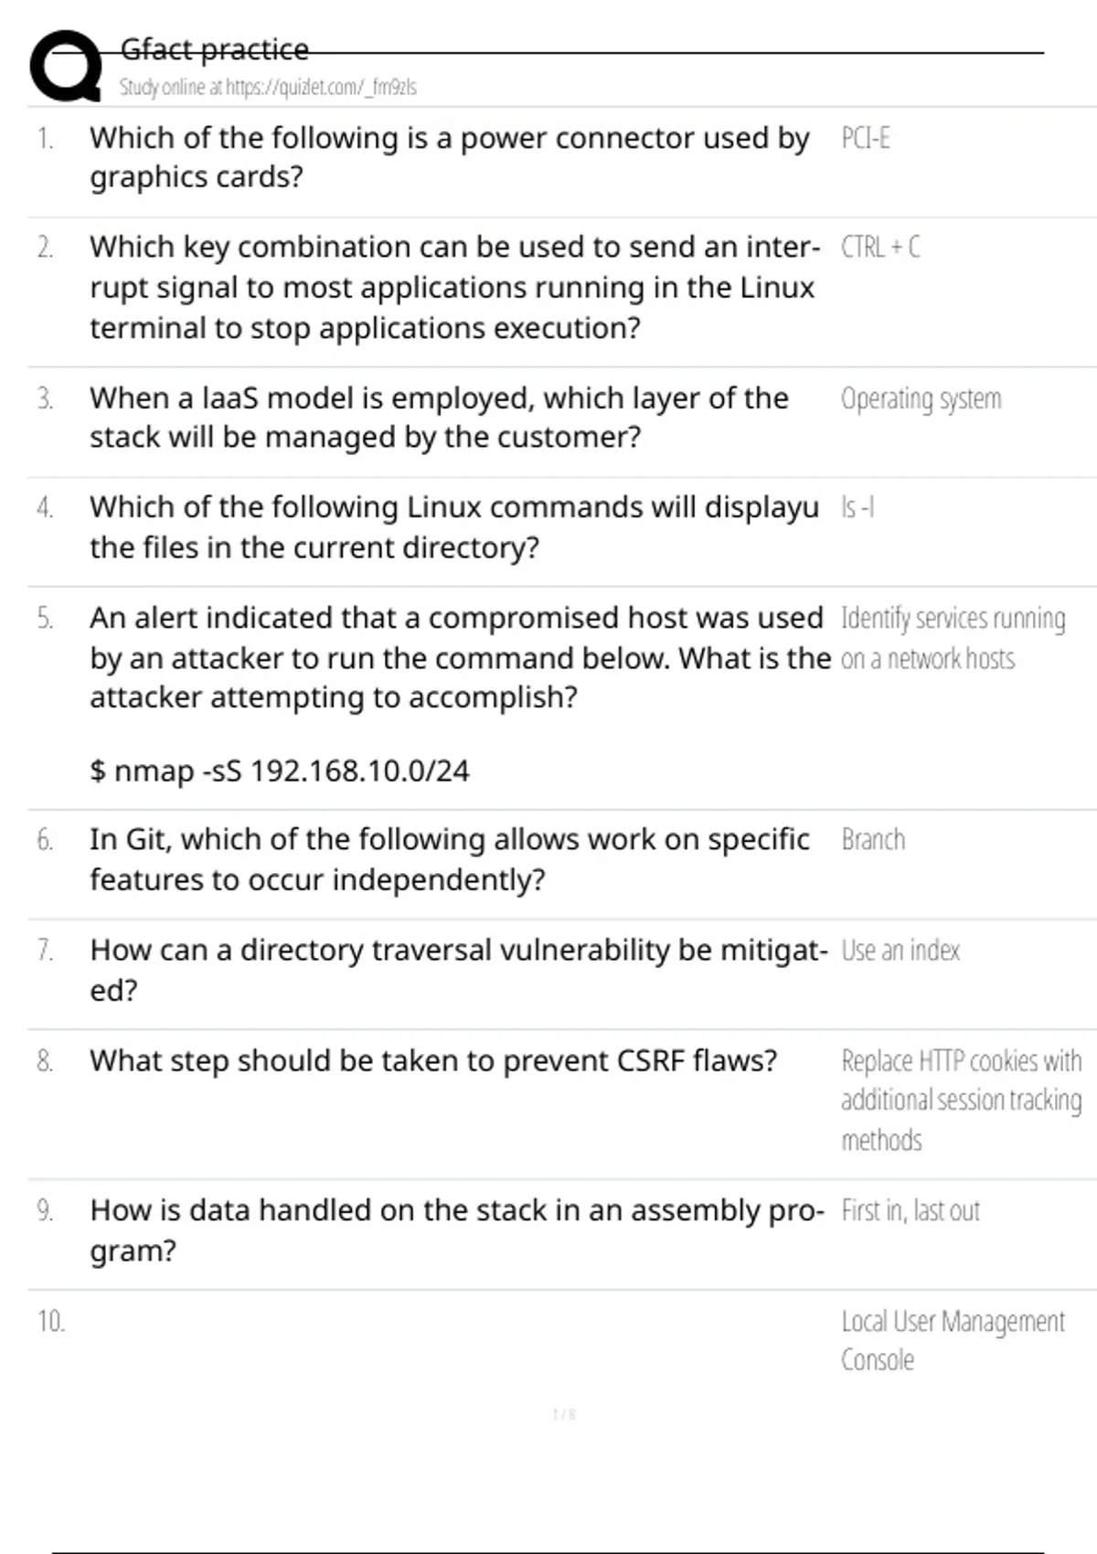Image resolution: width=1097 pixels, height=1554 pixels.
Task: Click the "Gfact practice" title
Action: [215, 49]
